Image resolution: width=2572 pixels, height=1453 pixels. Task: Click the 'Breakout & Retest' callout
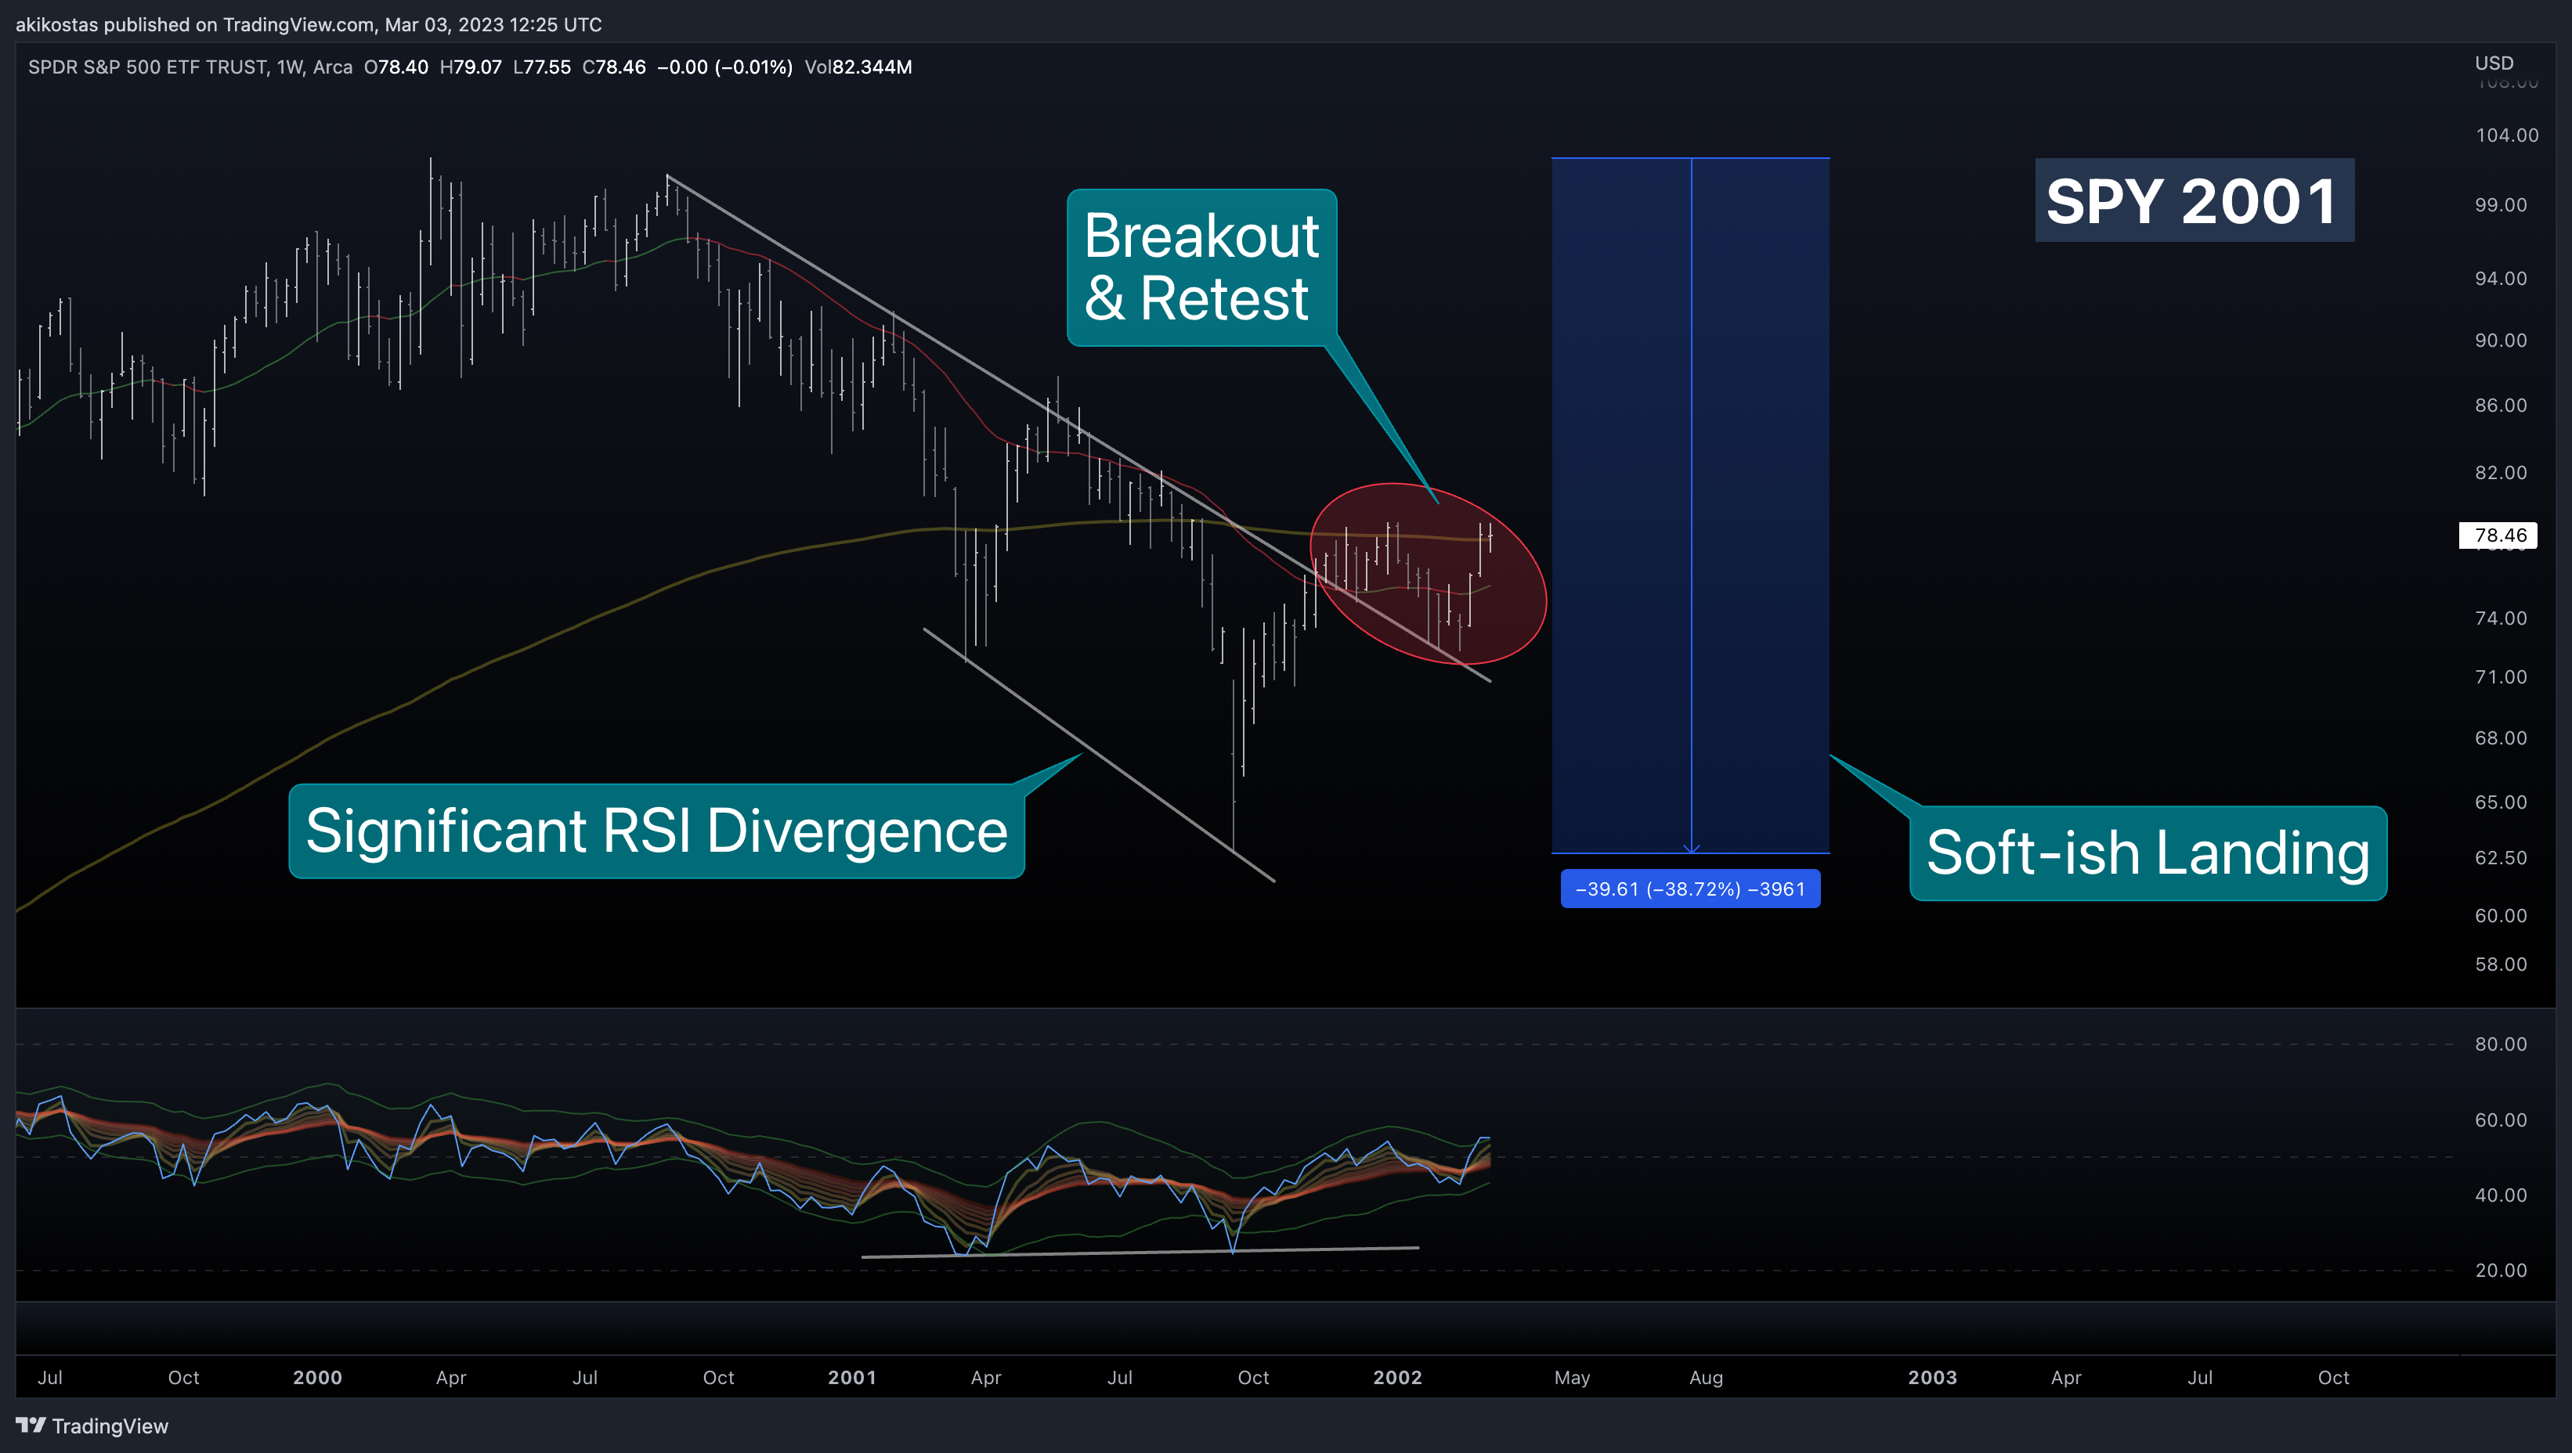1201,268
